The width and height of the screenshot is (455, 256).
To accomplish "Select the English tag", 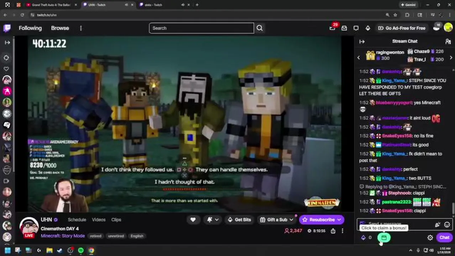I will [137, 236].
